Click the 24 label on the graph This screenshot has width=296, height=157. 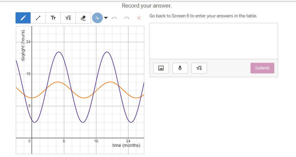click(x=28, y=42)
